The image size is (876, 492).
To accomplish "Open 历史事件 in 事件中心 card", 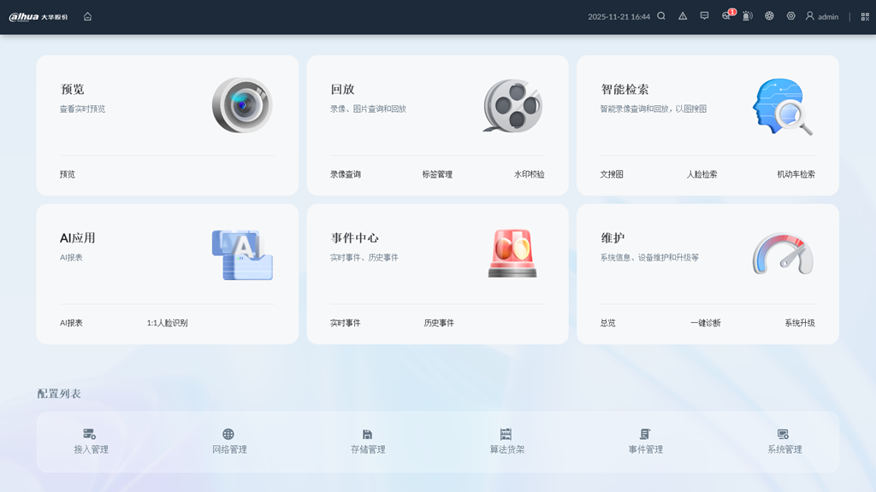I will (439, 323).
